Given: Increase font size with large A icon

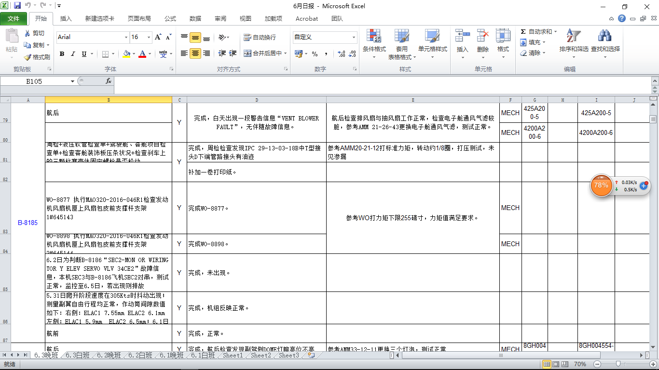Looking at the screenshot, I should (x=158, y=37).
